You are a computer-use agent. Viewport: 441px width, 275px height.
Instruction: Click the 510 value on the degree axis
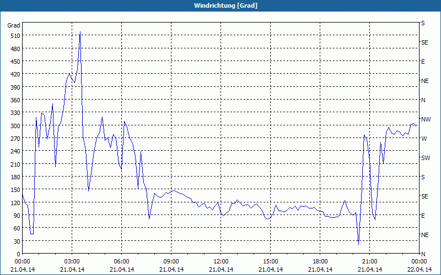[15, 36]
